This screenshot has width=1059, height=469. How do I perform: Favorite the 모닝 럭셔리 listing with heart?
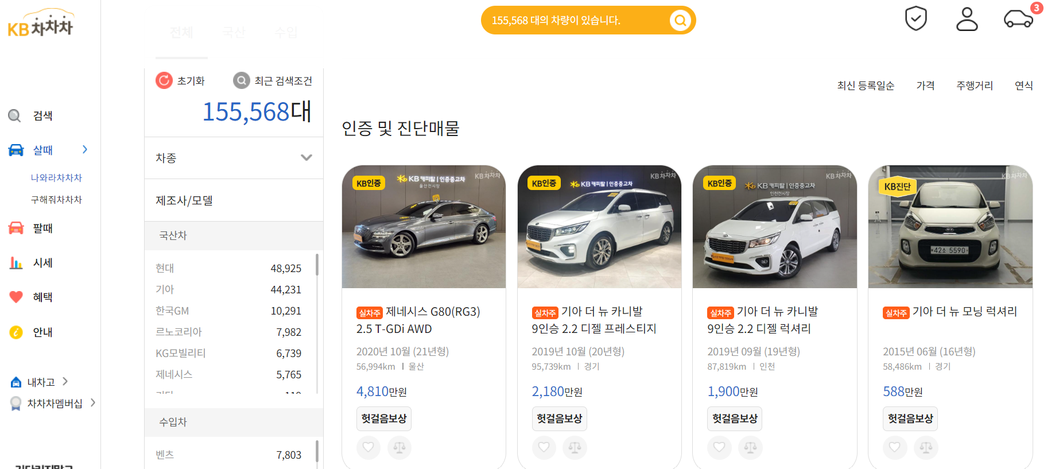click(x=895, y=447)
